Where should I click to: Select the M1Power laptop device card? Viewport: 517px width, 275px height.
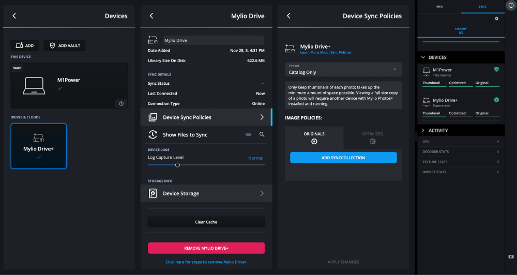tap(69, 86)
